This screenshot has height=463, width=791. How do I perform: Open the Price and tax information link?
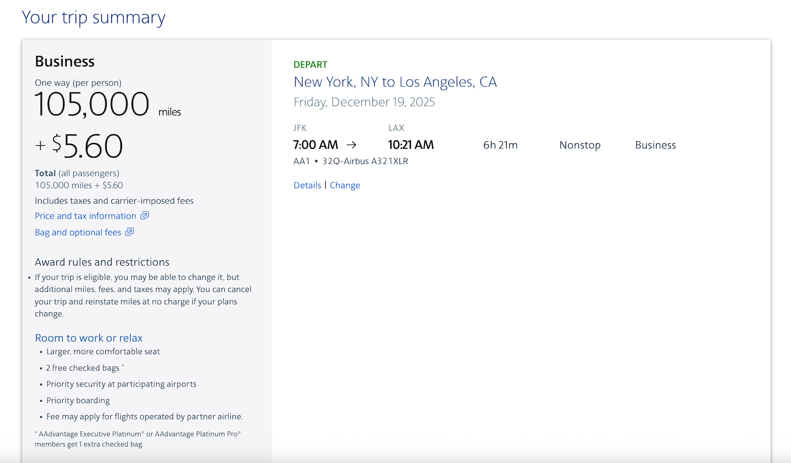tap(85, 216)
